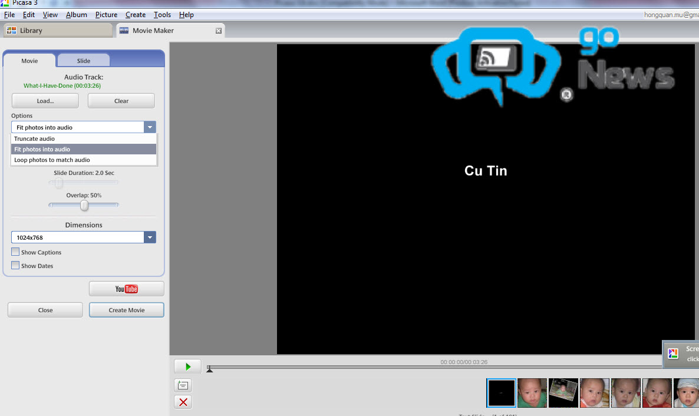Upload the movie to YouTube
This screenshot has width=699, height=416.
click(x=127, y=289)
